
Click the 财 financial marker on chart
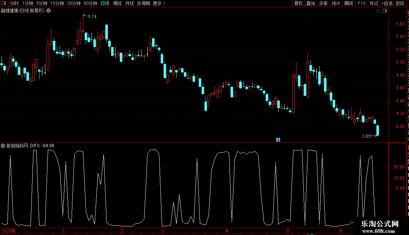(278, 140)
